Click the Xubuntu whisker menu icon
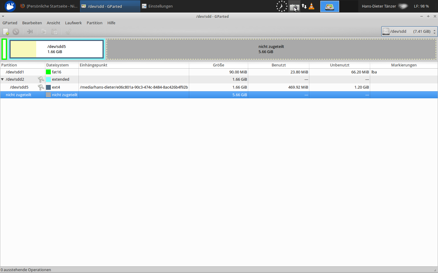The width and height of the screenshot is (438, 273). coord(10,6)
